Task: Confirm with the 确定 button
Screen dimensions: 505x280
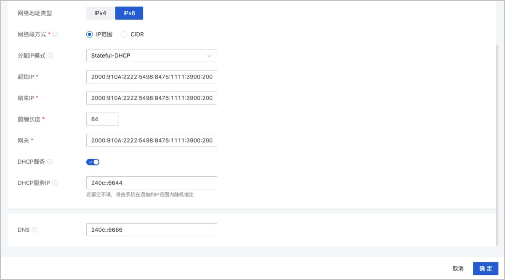Action: pos(486,269)
